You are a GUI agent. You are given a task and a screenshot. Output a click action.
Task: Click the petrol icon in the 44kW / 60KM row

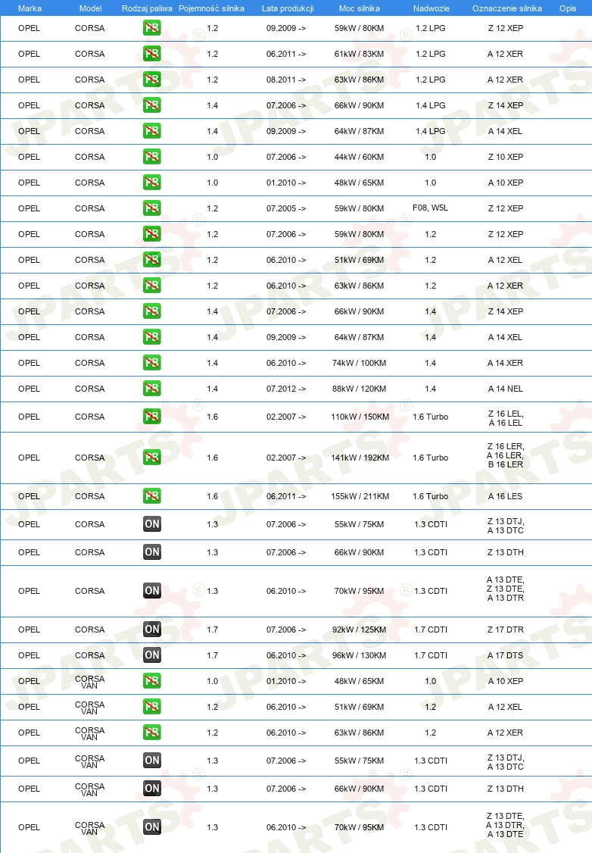(x=151, y=157)
